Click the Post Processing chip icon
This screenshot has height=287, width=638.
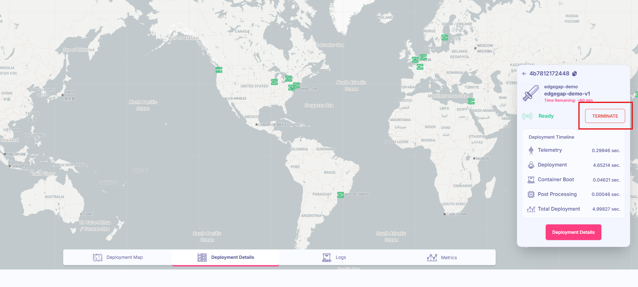[531, 194]
